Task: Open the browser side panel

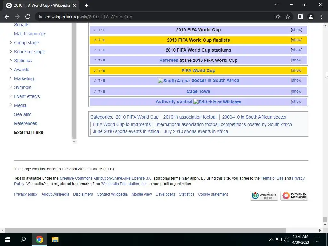Action: (x=300, y=17)
